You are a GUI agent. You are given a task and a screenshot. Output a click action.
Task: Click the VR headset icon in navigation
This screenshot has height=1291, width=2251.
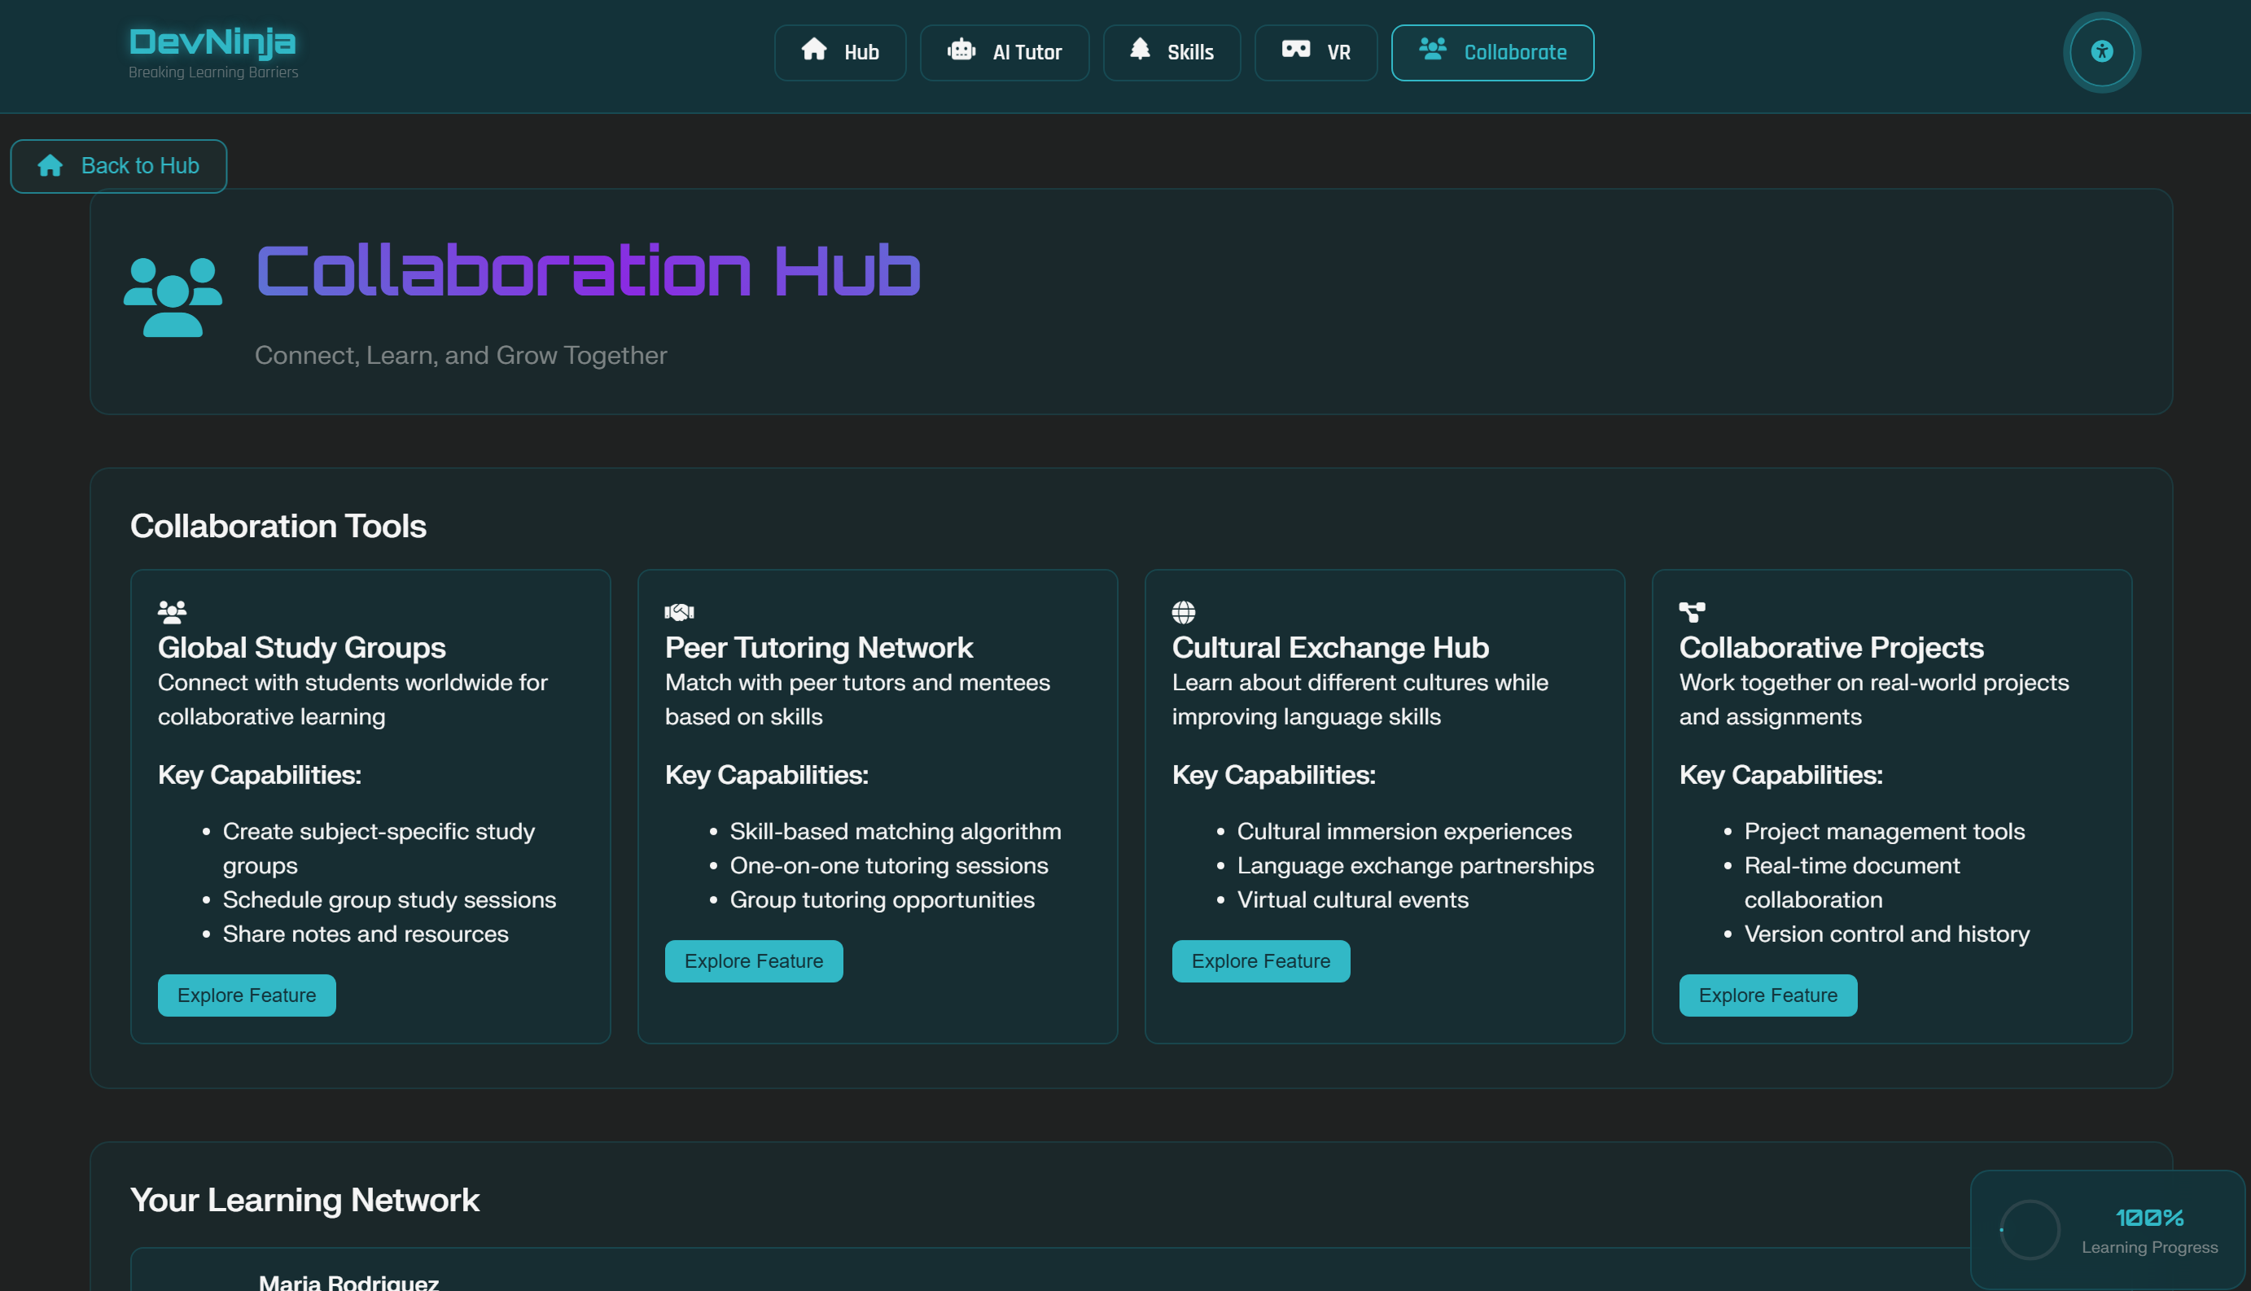(1295, 50)
